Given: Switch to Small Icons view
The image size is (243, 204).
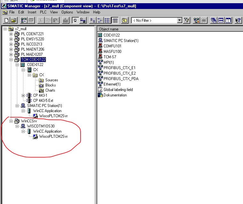Looking at the screenshot, I should (100, 20).
